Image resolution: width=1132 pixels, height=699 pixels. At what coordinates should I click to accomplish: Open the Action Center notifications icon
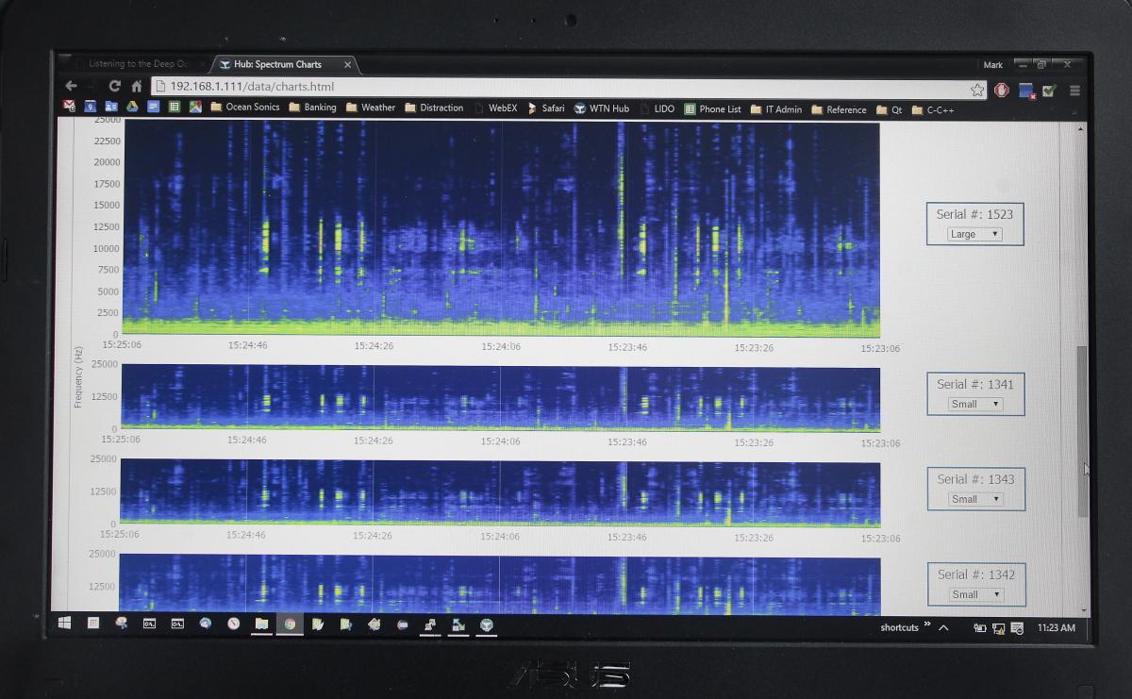click(x=1016, y=628)
